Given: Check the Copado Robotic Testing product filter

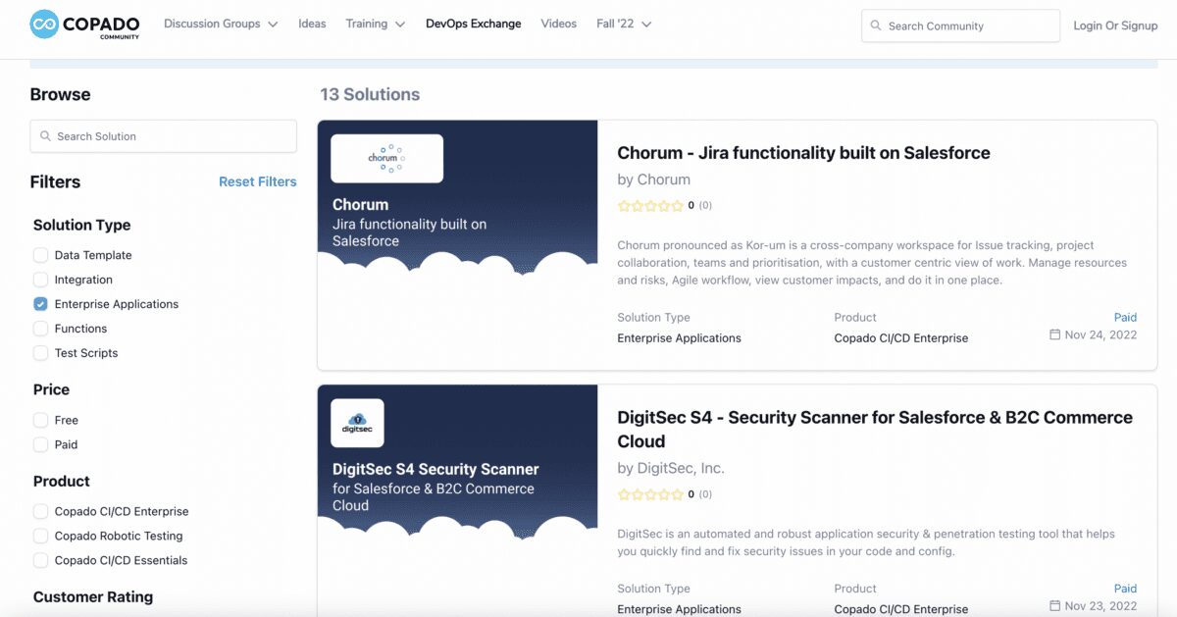Looking at the screenshot, I should pyautogui.click(x=40, y=536).
